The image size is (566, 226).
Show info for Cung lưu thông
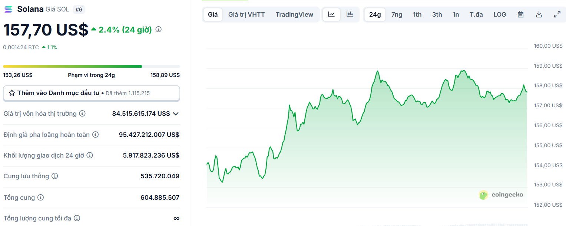(x=55, y=176)
